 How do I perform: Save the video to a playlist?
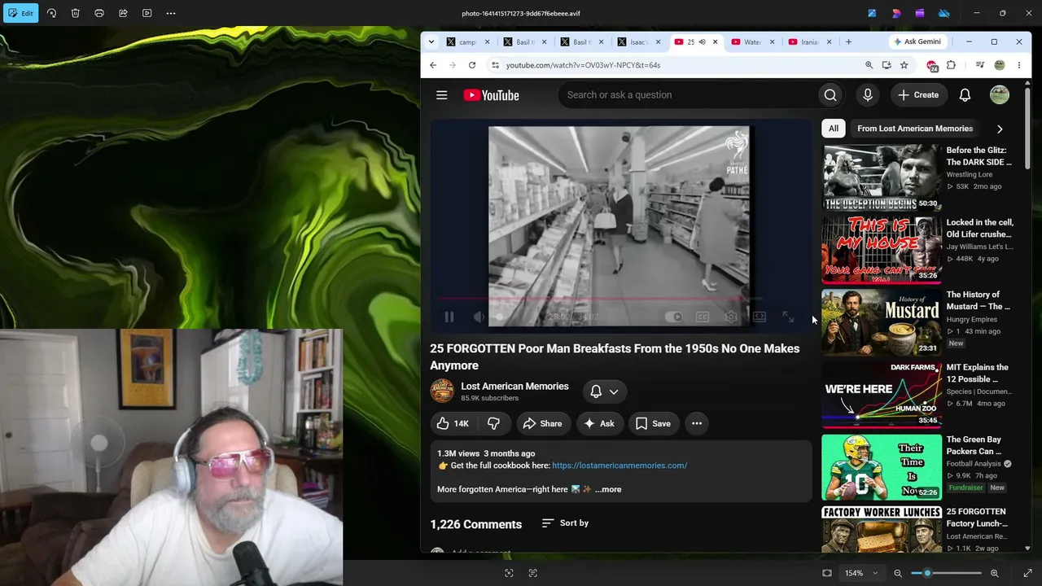(654, 423)
